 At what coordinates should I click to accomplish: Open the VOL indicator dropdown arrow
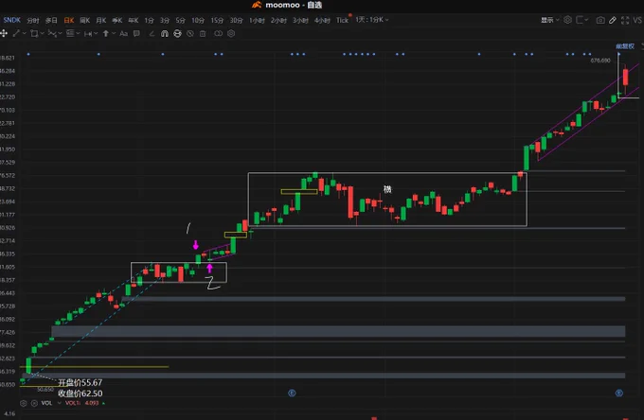pyautogui.click(x=59, y=403)
